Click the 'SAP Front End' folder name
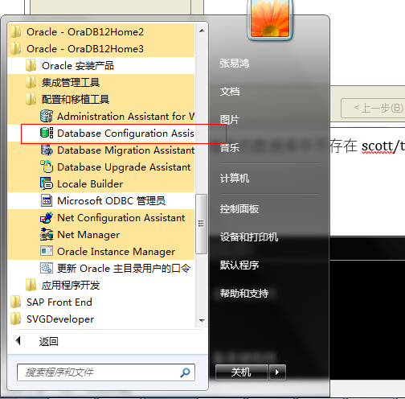The width and height of the screenshot is (405, 399). click(x=59, y=302)
